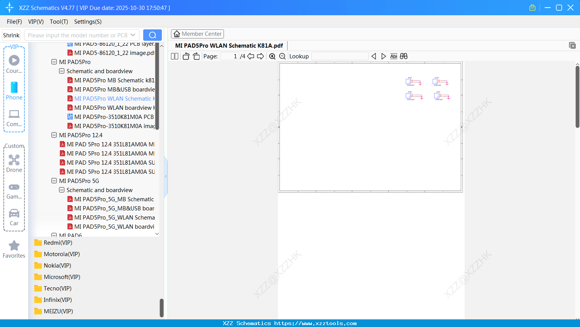Open the Tool(T) menu

[59, 22]
